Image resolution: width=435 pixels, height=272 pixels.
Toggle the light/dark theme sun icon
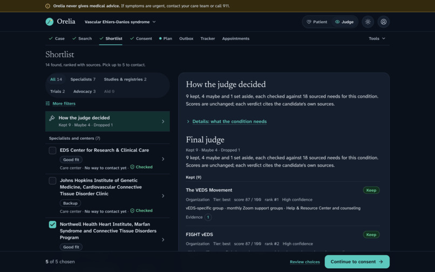[x=368, y=22]
